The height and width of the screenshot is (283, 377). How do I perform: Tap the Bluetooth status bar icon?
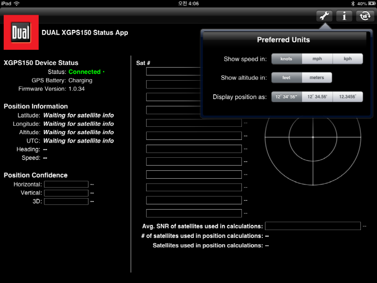pyautogui.click(x=353, y=3)
